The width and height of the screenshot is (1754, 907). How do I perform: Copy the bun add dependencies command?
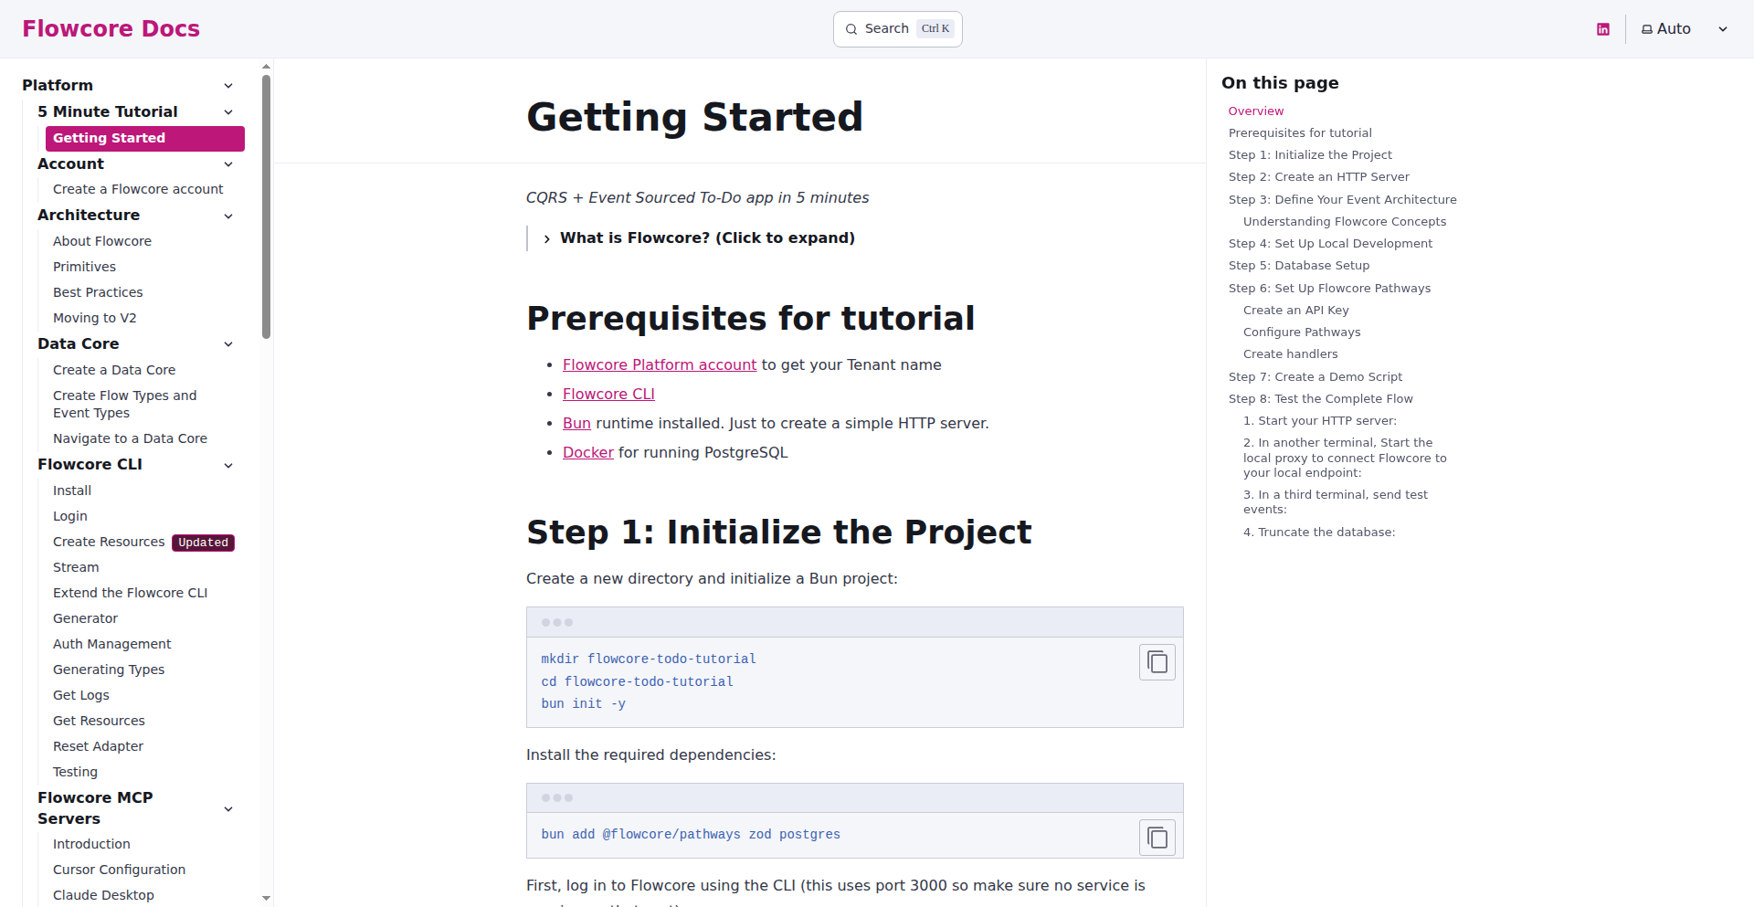(x=1157, y=838)
